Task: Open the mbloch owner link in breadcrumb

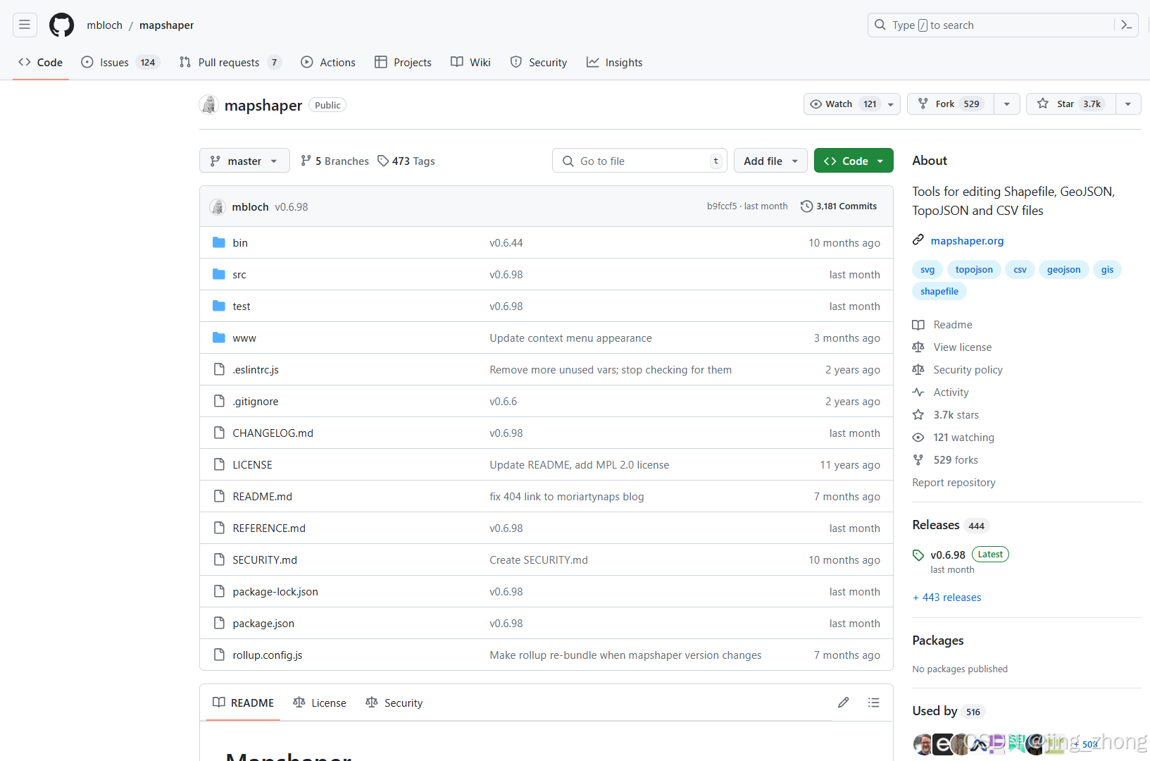Action: tap(104, 25)
